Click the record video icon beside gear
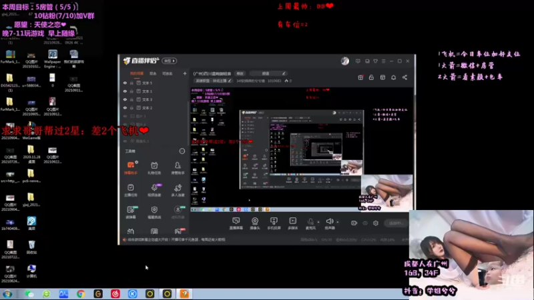The image size is (534, 300). pos(354,223)
